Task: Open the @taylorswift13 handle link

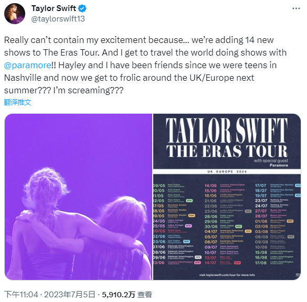Action: pyautogui.click(x=58, y=19)
